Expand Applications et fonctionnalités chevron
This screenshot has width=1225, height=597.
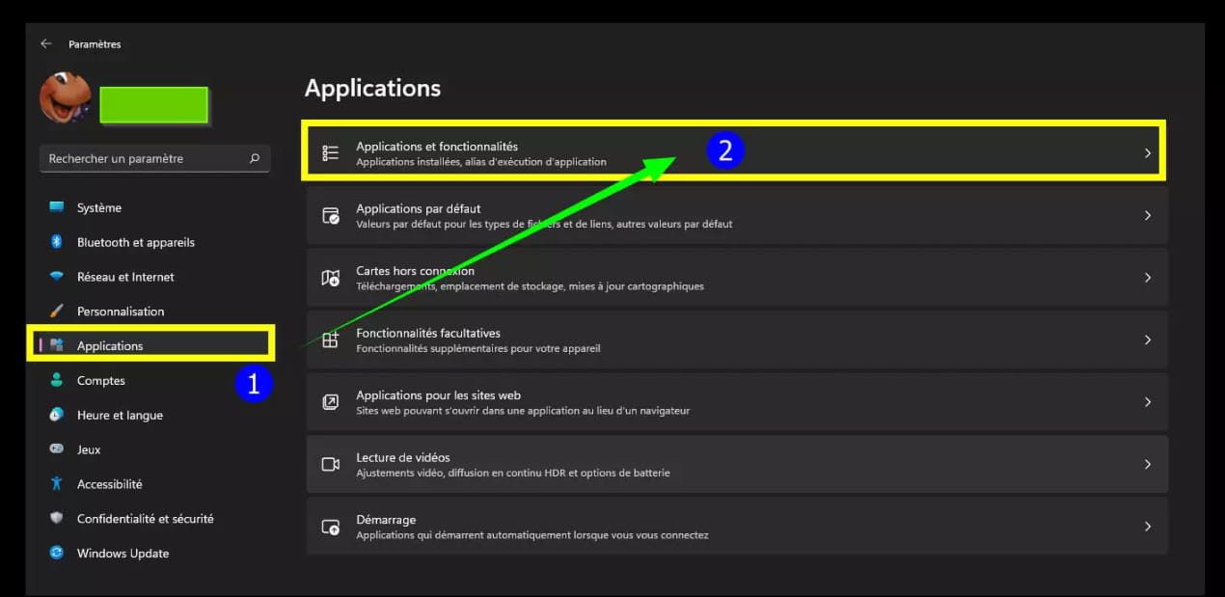(1147, 153)
